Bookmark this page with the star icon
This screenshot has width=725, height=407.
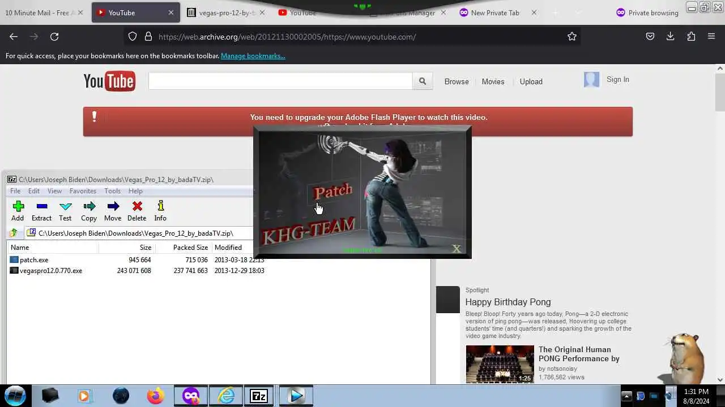572,37
